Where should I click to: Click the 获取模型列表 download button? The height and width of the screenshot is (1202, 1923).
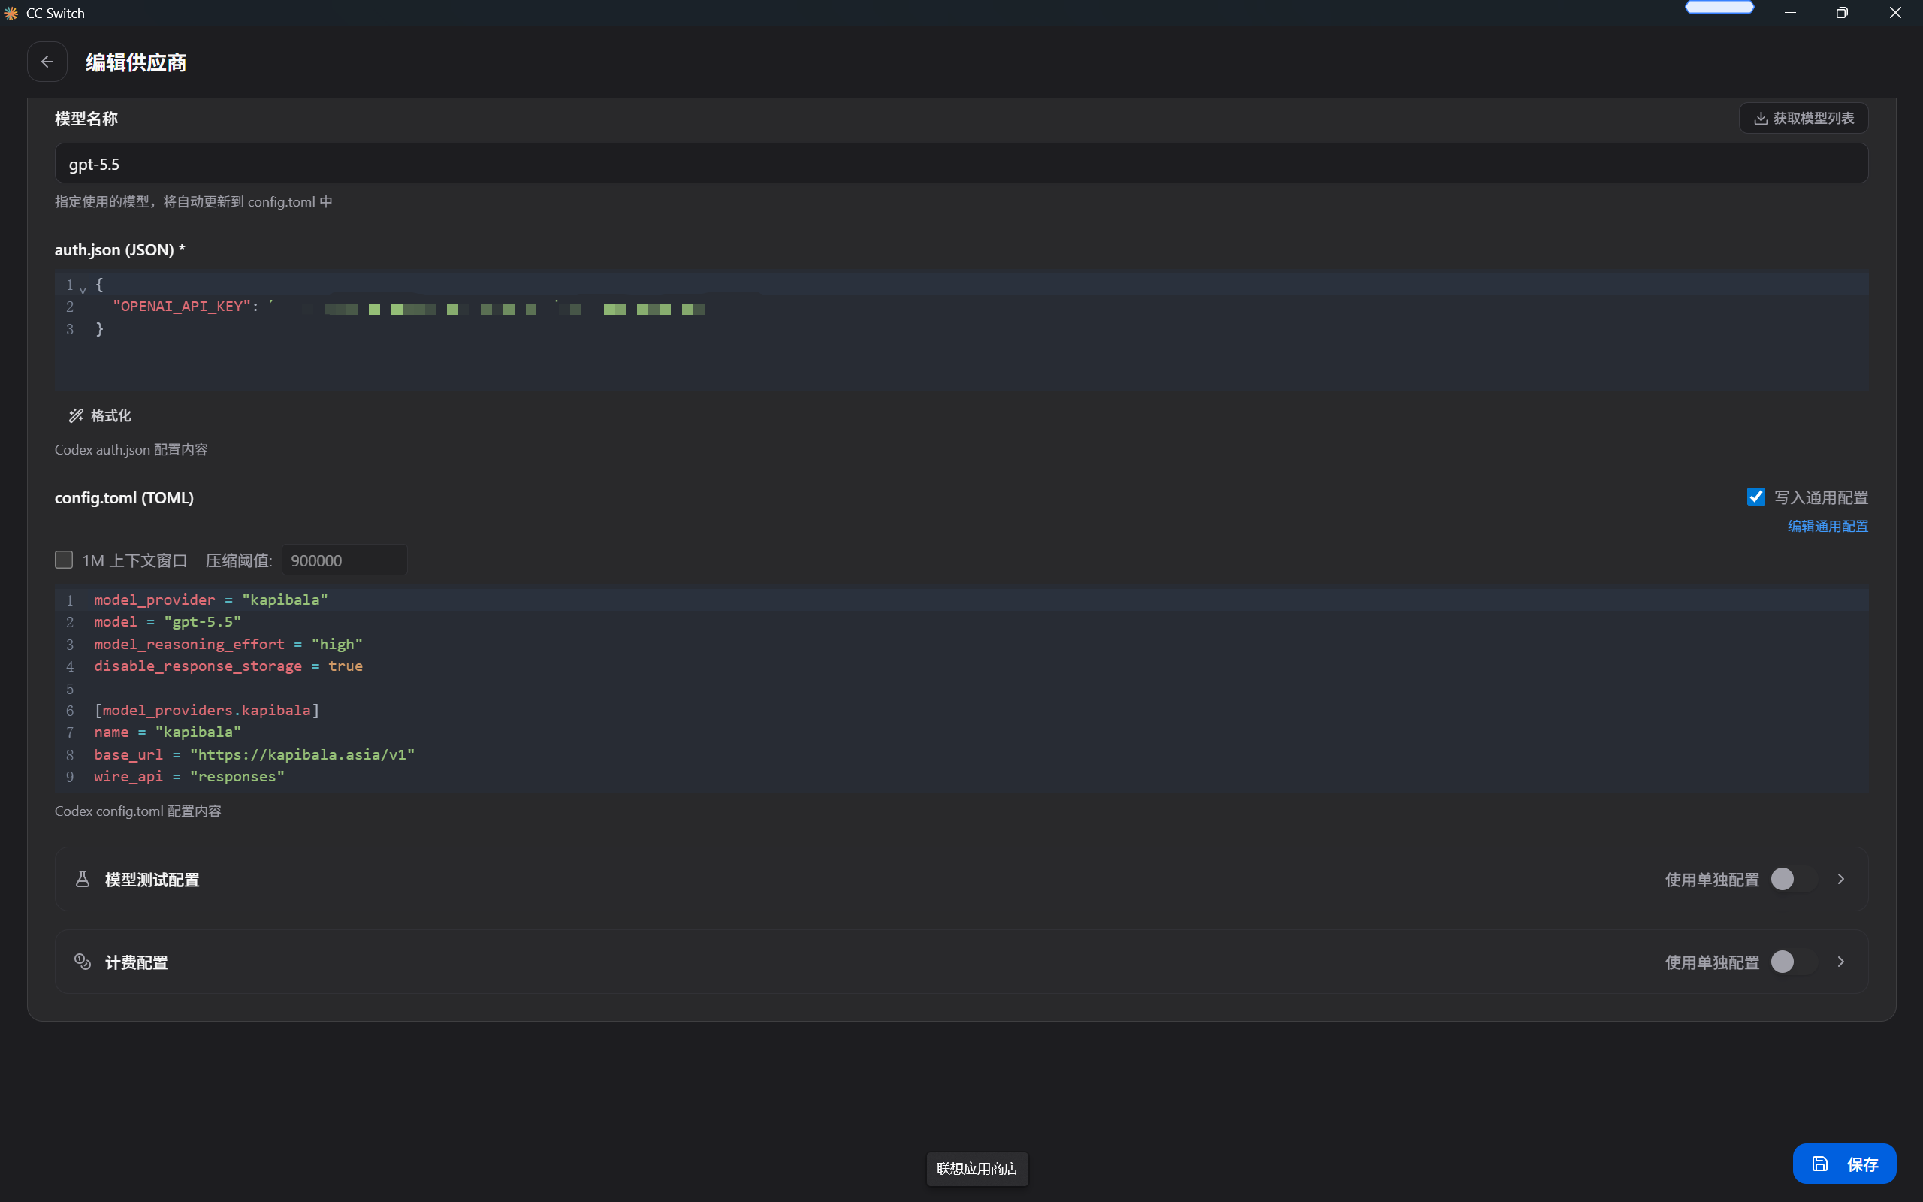pyautogui.click(x=1803, y=119)
